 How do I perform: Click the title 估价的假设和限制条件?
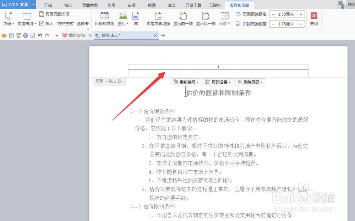pyautogui.click(x=218, y=93)
